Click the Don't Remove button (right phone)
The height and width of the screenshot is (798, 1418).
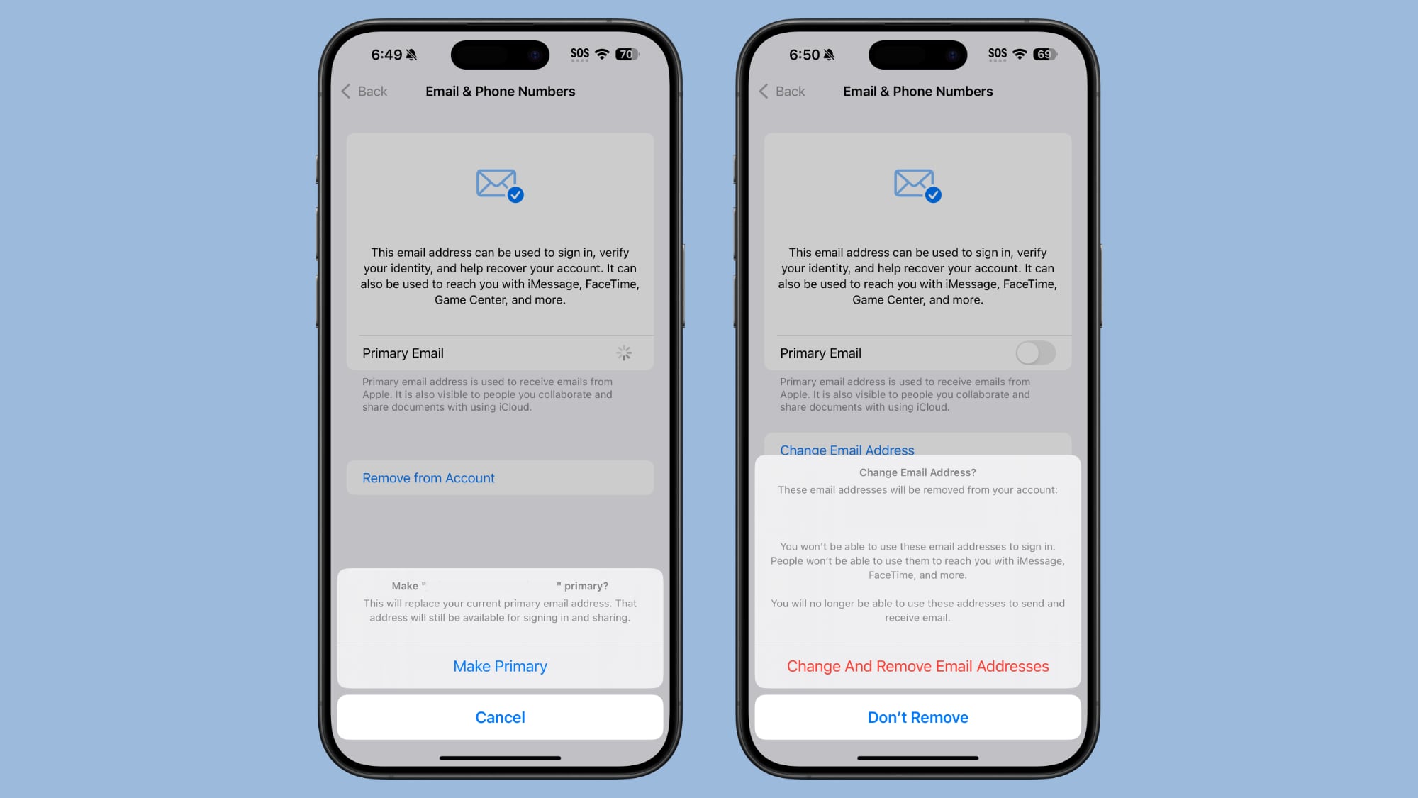tap(917, 717)
